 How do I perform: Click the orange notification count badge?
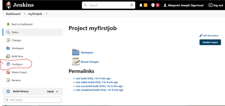click(145, 5)
